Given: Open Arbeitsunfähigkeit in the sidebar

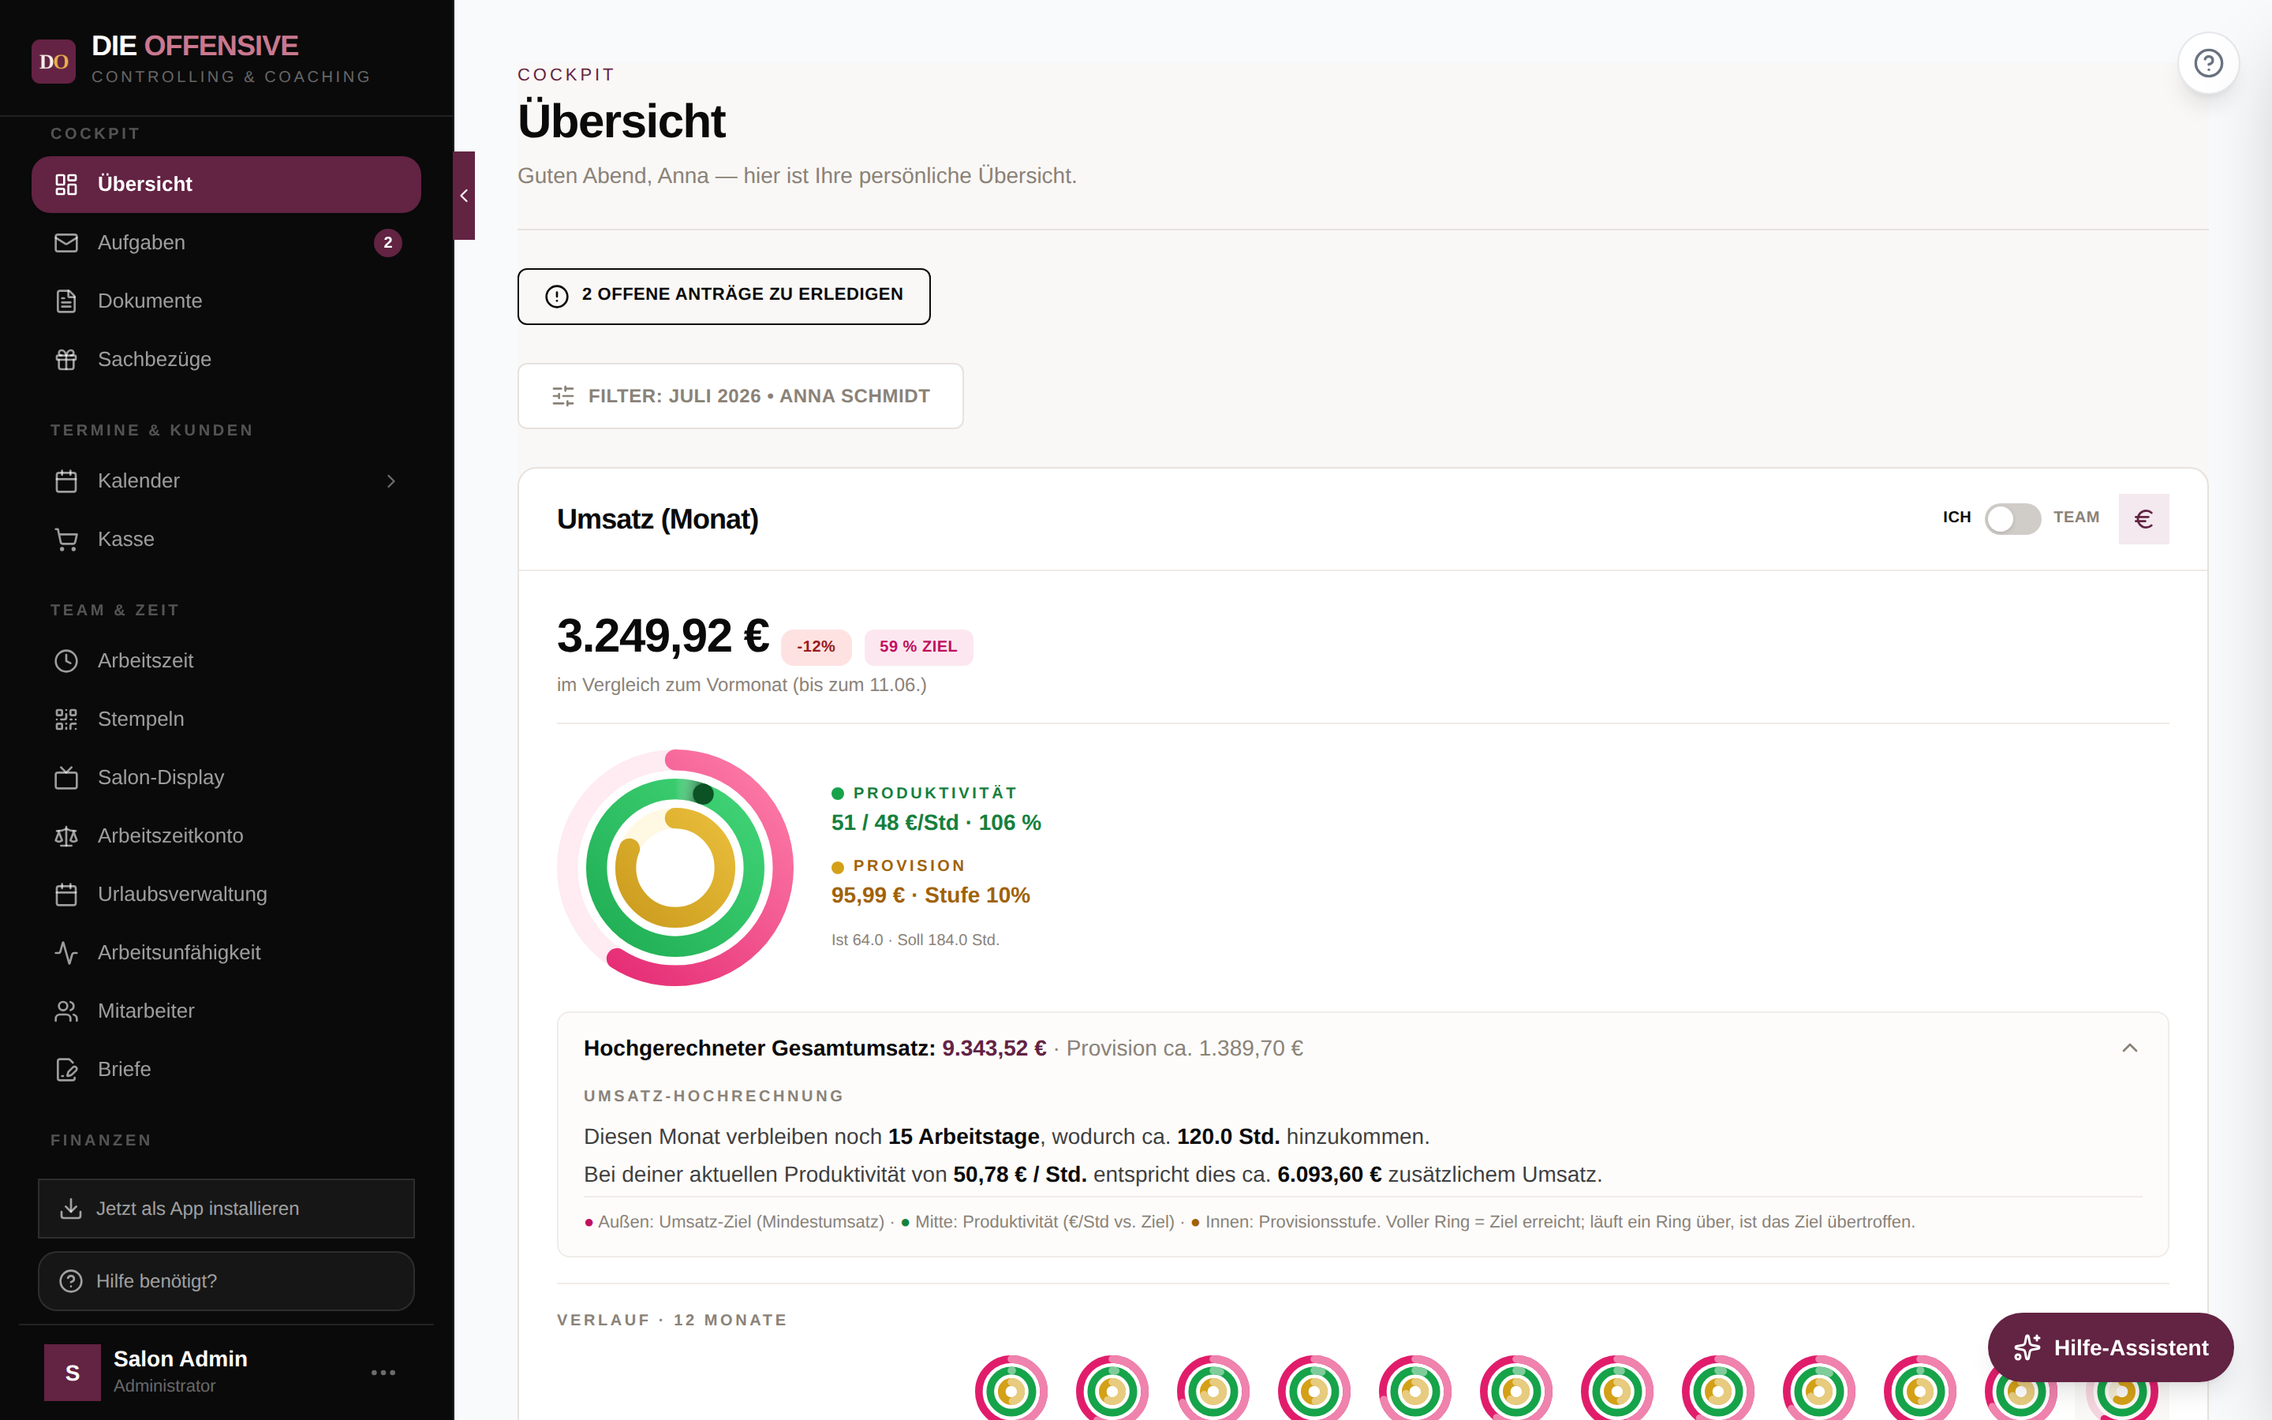Looking at the screenshot, I should click(226, 952).
